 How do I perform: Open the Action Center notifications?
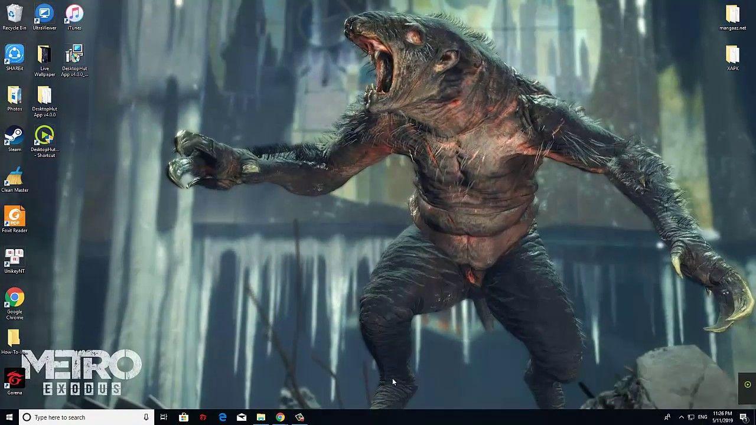pos(744,417)
